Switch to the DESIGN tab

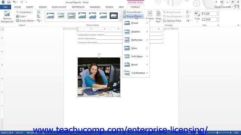click(x=43, y=7)
